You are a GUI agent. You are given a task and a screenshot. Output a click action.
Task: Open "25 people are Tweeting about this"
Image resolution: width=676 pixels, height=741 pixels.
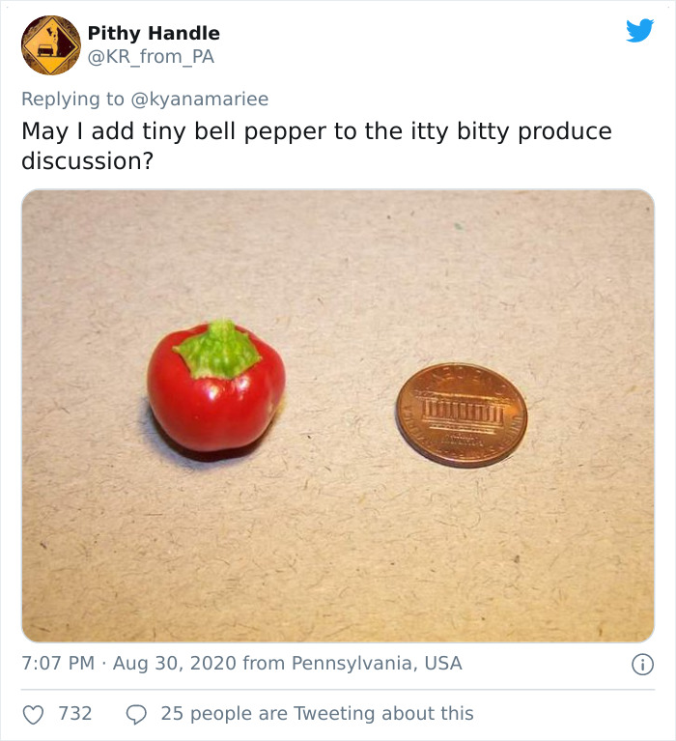coord(317,714)
